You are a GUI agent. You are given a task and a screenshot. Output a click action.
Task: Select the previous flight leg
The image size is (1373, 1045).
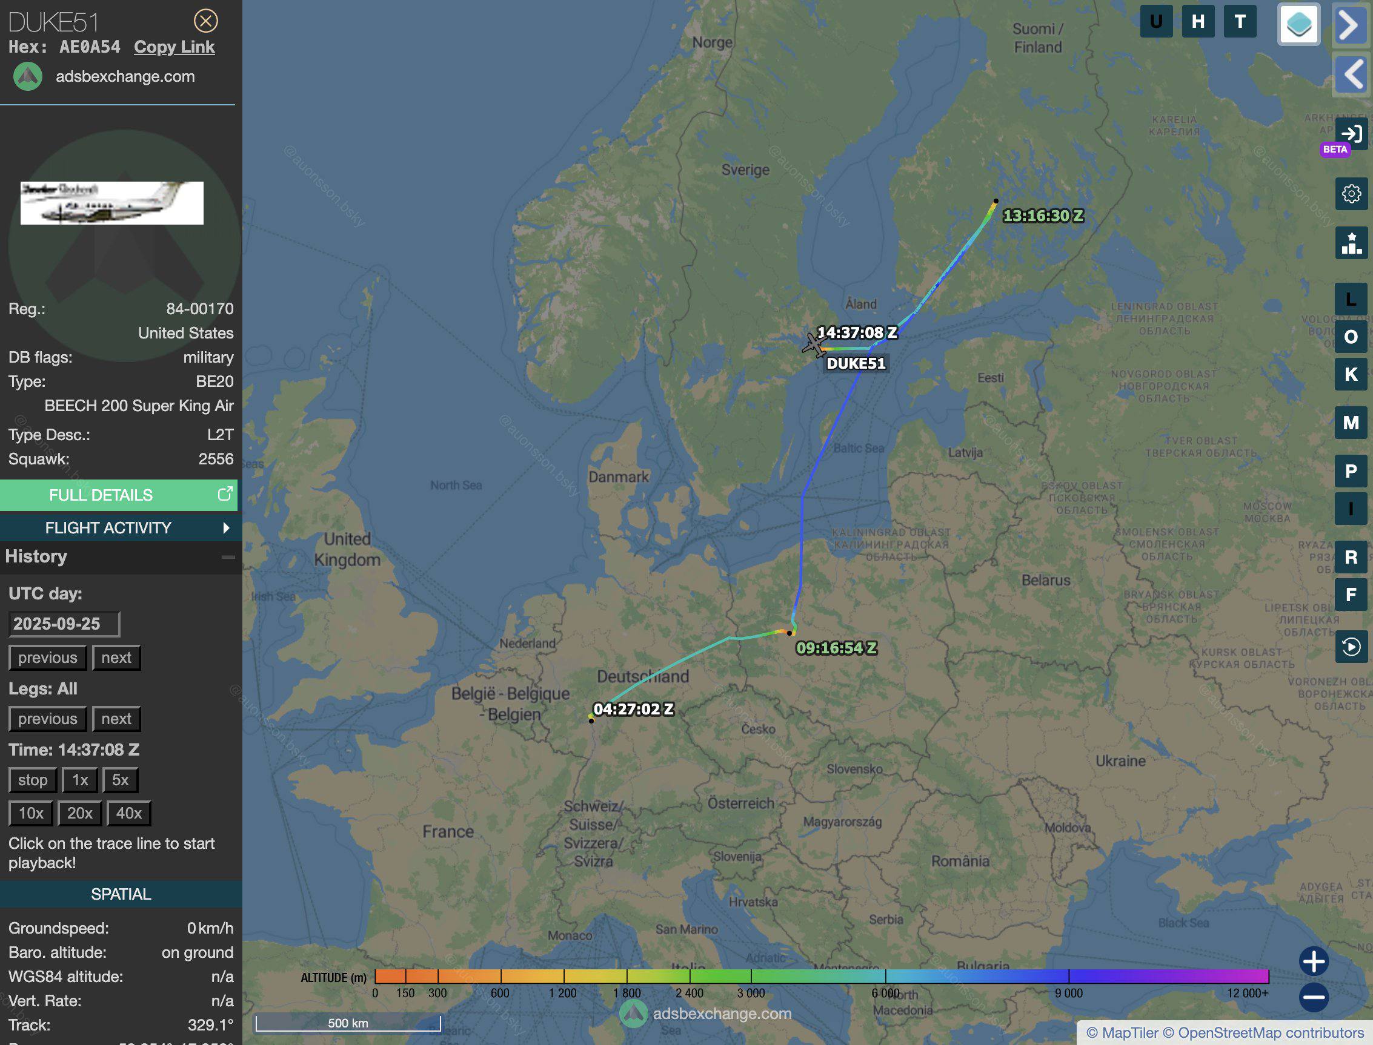click(x=47, y=719)
